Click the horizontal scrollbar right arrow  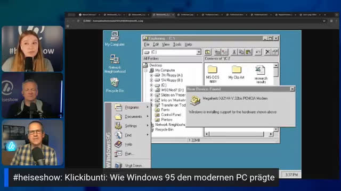pyautogui.click(x=271, y=134)
